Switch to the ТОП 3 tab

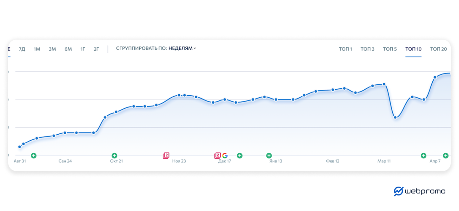pos(367,49)
